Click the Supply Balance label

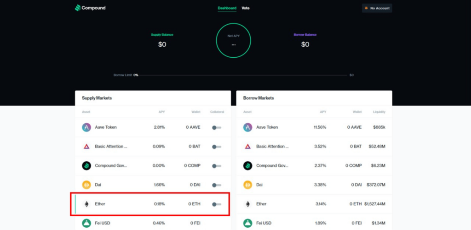pyautogui.click(x=162, y=35)
